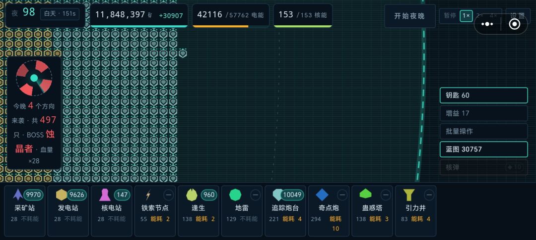Viewport: 536px width, 240px height.
Task: Click the record target button at top right
Action: pos(515,24)
